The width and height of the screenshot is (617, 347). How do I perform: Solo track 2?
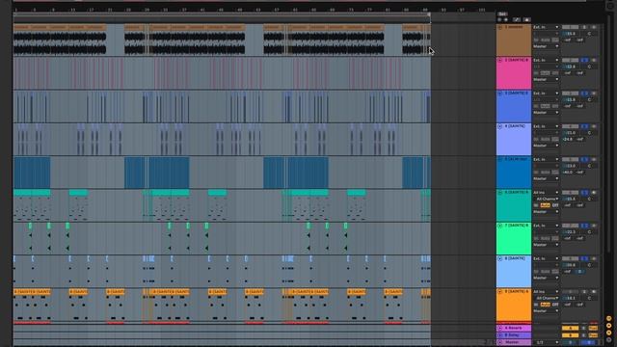pos(585,60)
